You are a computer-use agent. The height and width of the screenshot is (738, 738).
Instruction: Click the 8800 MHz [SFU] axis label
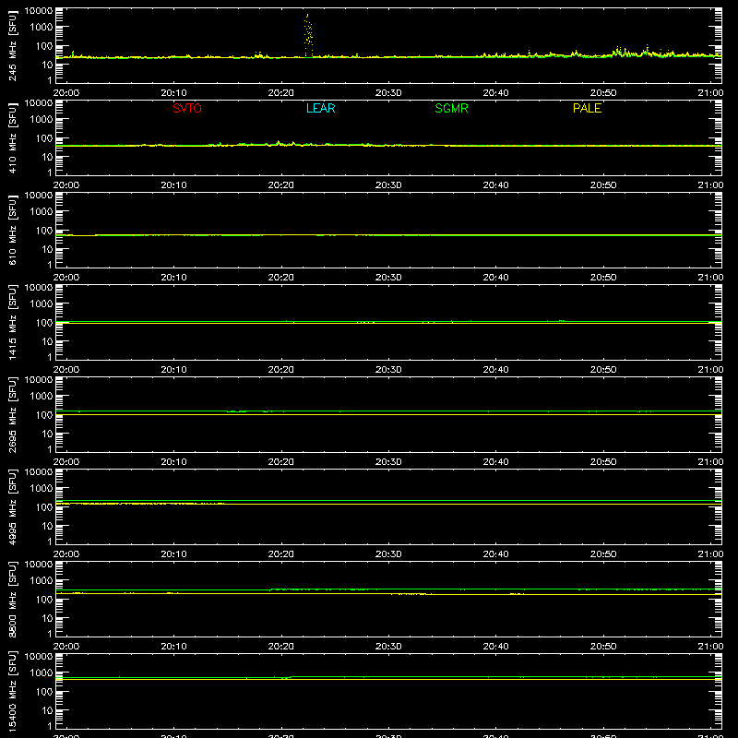[x=13, y=599]
